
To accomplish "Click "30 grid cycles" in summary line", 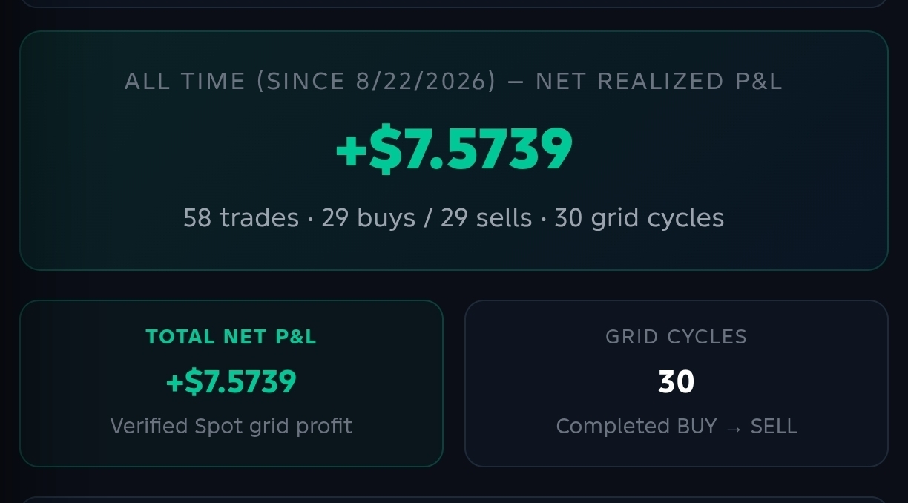I will [x=639, y=218].
